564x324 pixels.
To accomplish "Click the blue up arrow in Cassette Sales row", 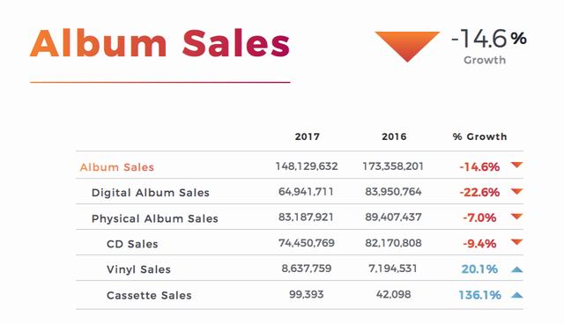I will pyautogui.click(x=517, y=295).
